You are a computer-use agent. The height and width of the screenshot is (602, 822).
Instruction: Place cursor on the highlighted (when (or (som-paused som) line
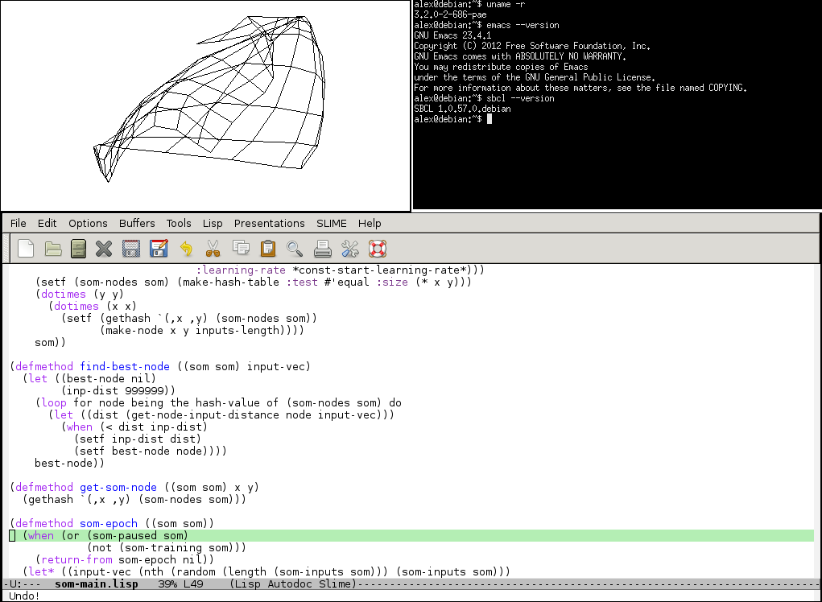click(411, 535)
